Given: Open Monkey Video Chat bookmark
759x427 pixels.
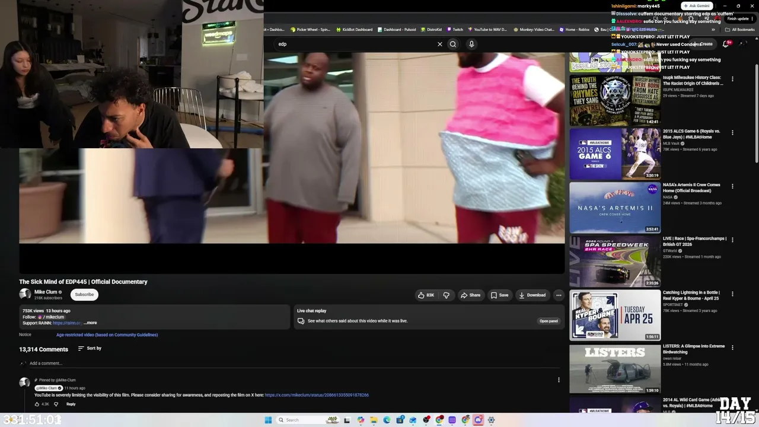Looking at the screenshot, I should pos(534,29).
